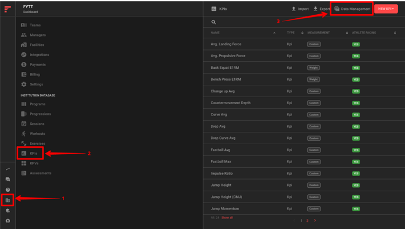The width and height of the screenshot is (405, 229).
Task: Open the Back Squat E1RM row
Action: tap(304, 68)
